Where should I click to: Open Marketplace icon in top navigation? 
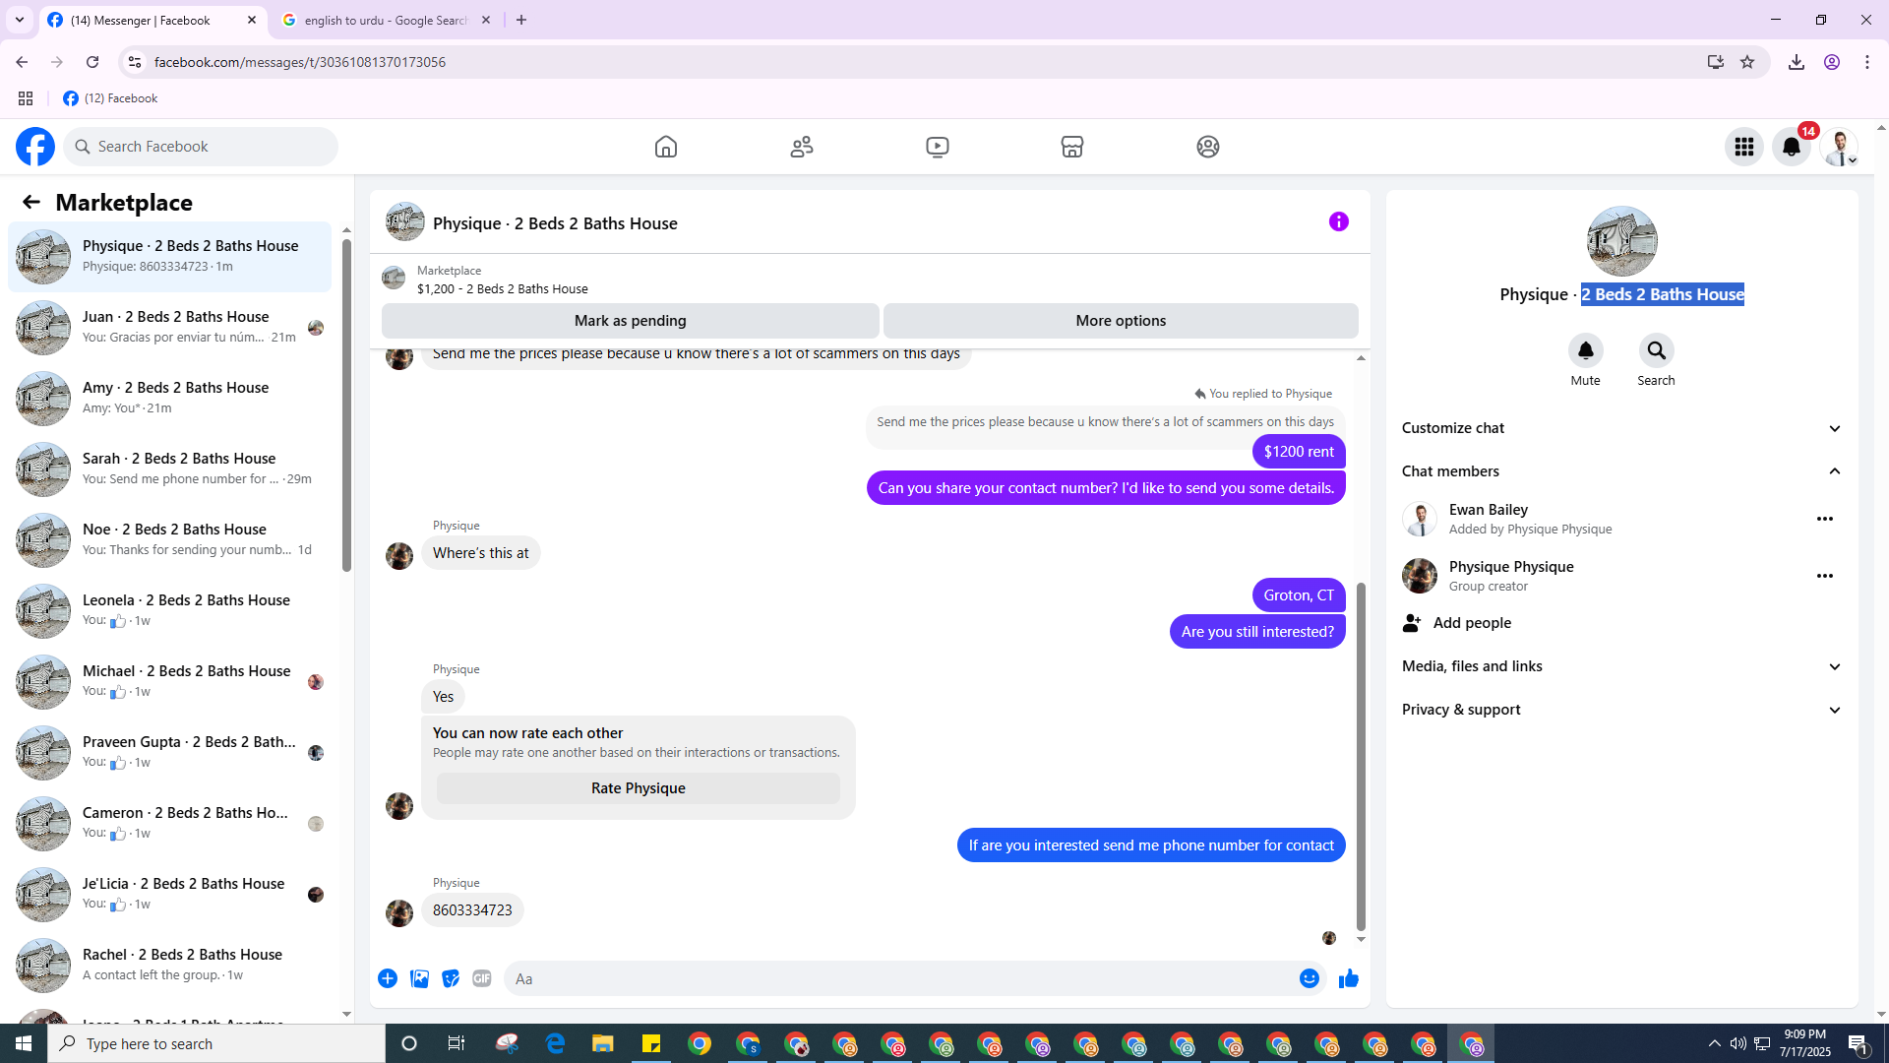tap(1072, 147)
